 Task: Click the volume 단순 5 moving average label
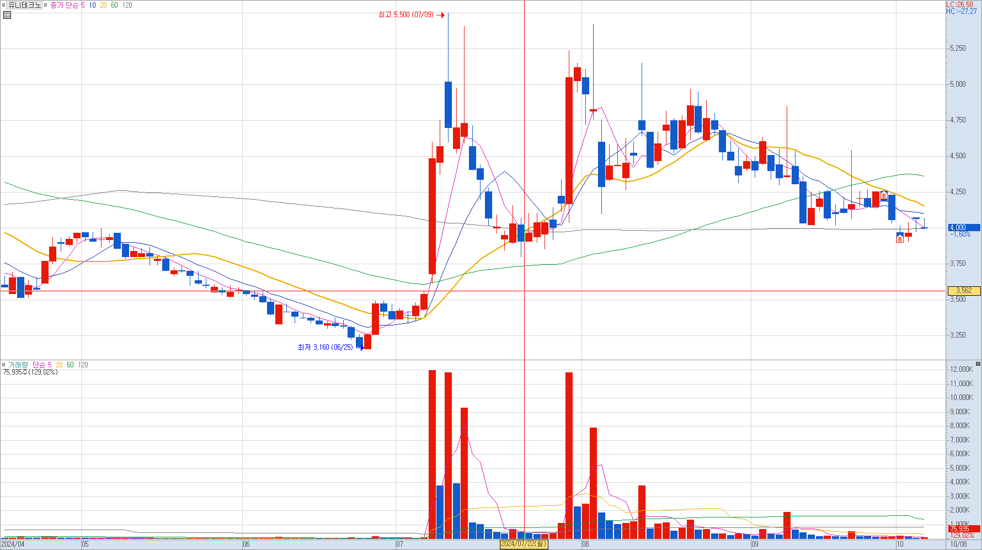coord(42,365)
